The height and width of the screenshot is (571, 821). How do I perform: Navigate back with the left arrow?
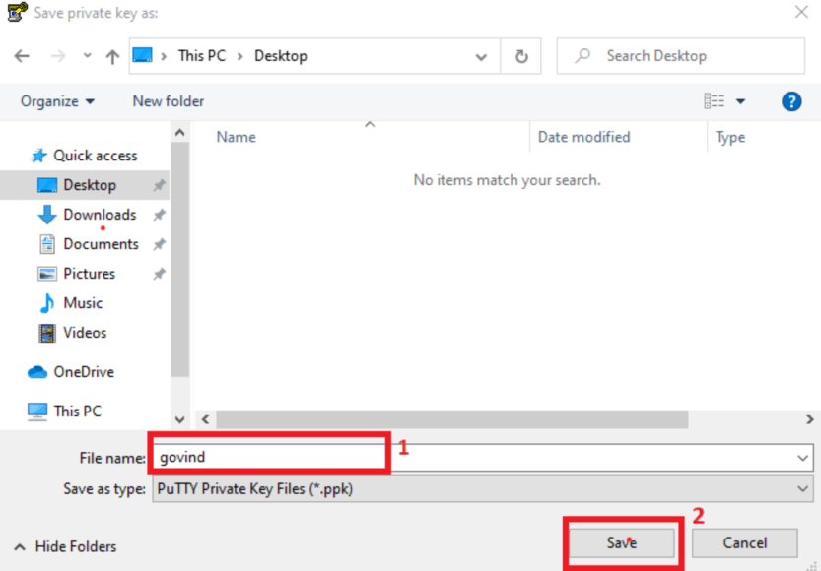(22, 56)
